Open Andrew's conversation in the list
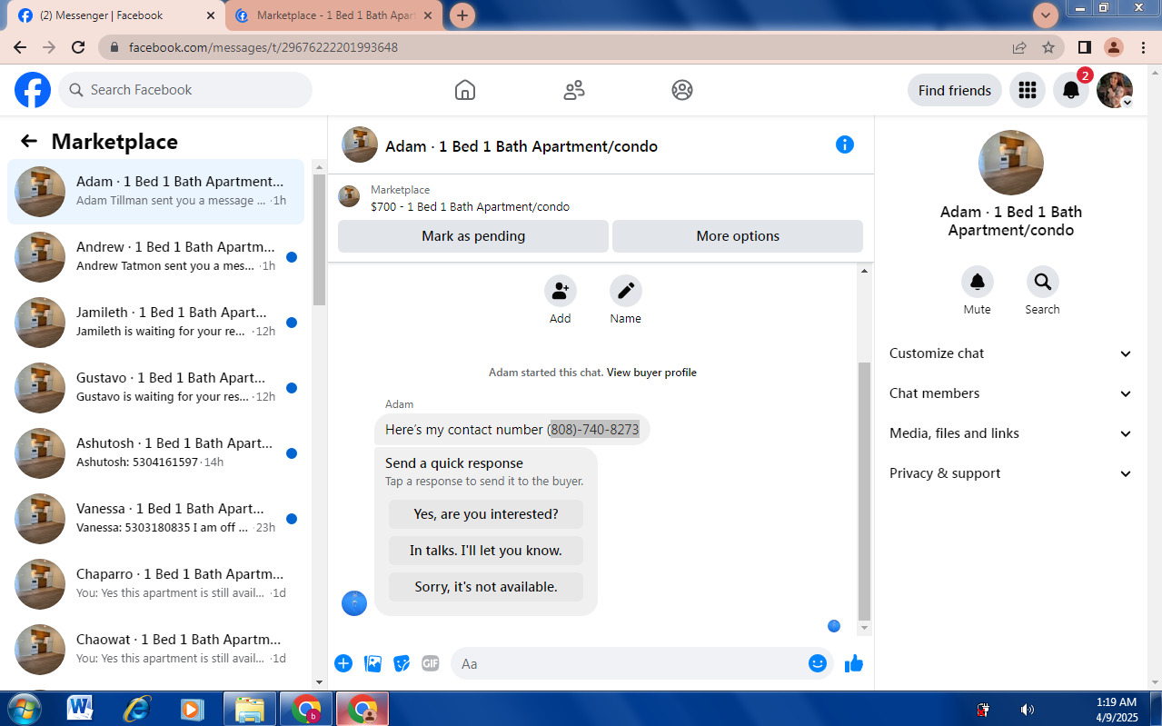This screenshot has width=1162, height=726. pyautogui.click(x=155, y=257)
